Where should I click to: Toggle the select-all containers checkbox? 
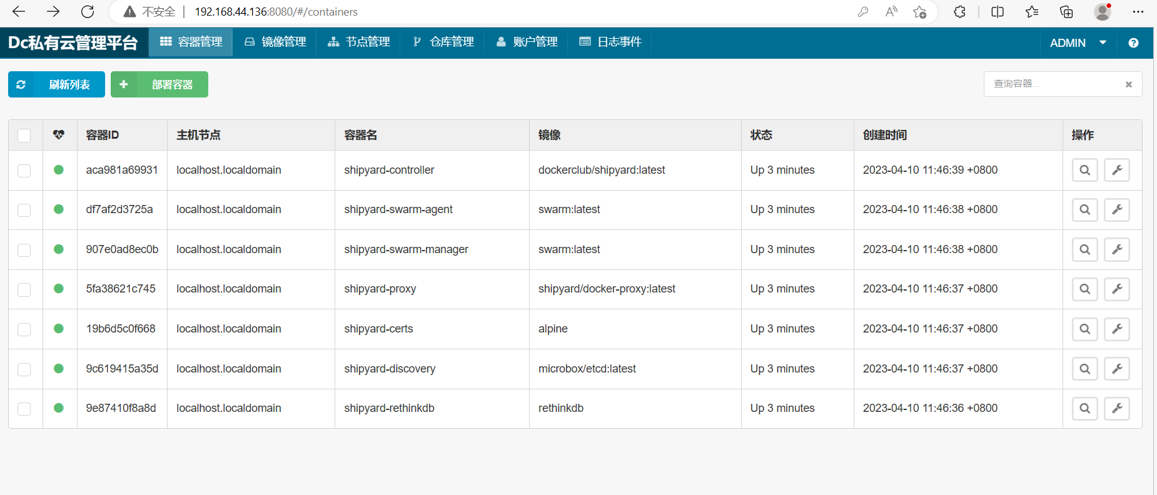click(24, 136)
